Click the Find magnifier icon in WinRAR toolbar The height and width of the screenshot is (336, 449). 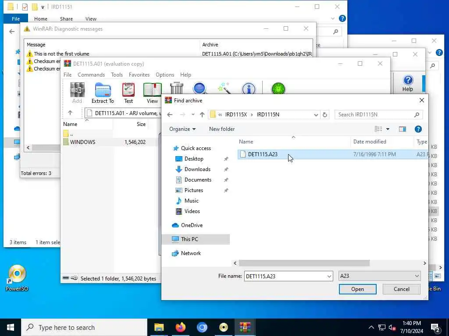click(200, 88)
